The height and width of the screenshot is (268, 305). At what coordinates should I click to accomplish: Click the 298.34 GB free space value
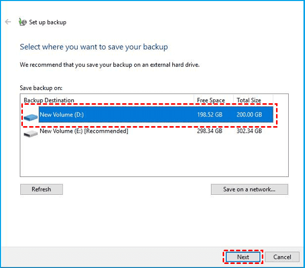tap(209, 131)
